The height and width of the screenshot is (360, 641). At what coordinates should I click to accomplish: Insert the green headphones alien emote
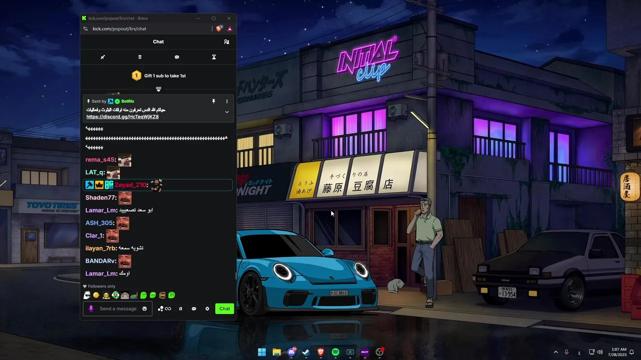115,295
